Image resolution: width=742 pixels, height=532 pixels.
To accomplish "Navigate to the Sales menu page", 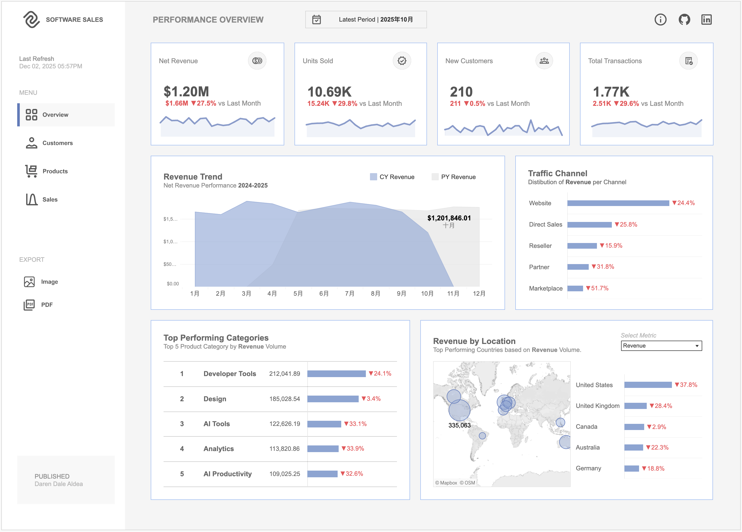I will click(x=50, y=199).
